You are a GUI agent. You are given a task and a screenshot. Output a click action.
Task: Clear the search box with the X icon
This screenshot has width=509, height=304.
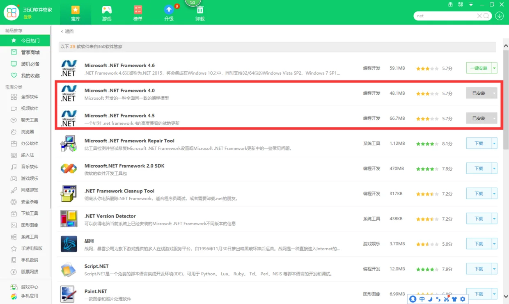click(479, 16)
